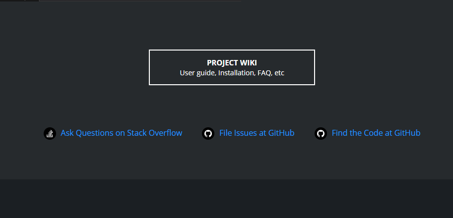Click the words User guide in wiki box

pos(198,73)
